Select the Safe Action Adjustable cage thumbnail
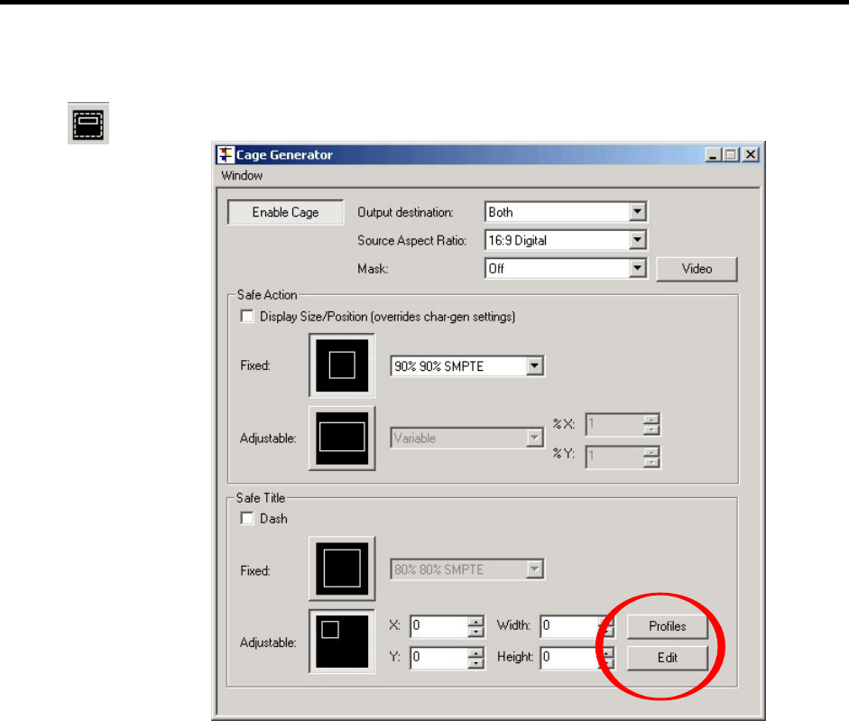The height and width of the screenshot is (721, 849). click(342, 438)
